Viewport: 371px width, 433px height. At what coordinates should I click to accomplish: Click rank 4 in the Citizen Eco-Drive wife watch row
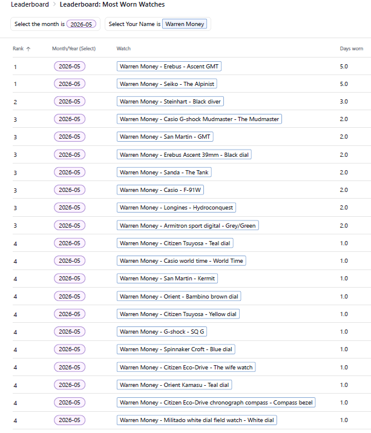coord(15,368)
